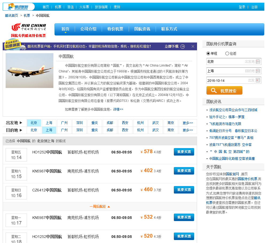The width and height of the screenshot is (267, 243).
Task: Click the 上海 destination input field
Action: click(234, 71)
